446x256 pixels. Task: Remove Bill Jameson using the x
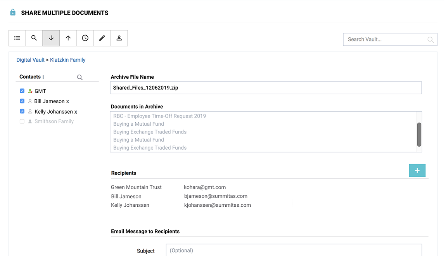tap(68, 101)
